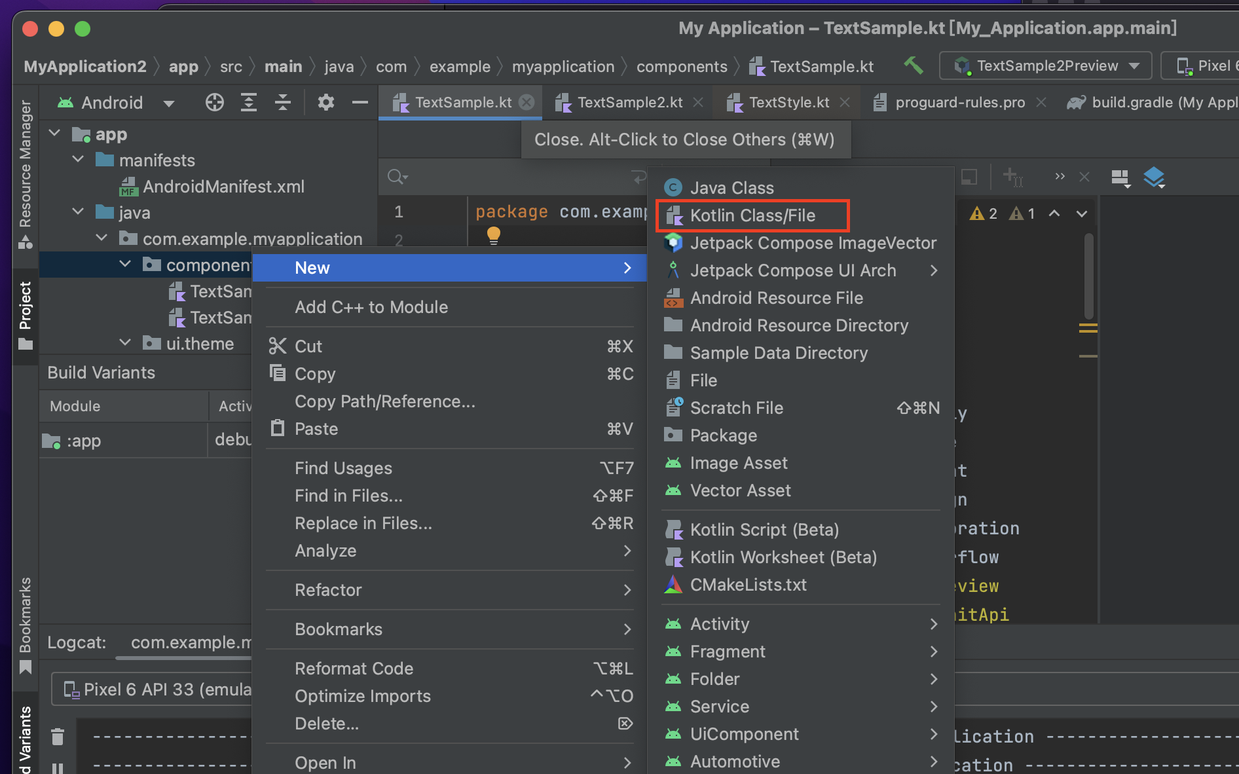The width and height of the screenshot is (1239, 774).
Task: Expand Fragment submenu
Action: point(800,652)
